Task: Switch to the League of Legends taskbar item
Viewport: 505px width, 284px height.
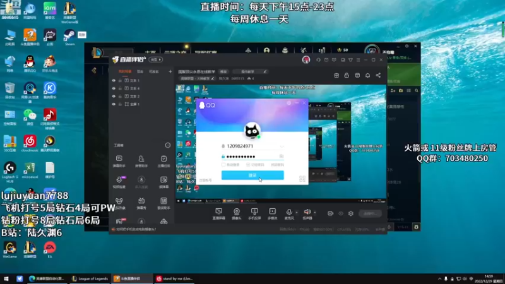Action: (90, 278)
